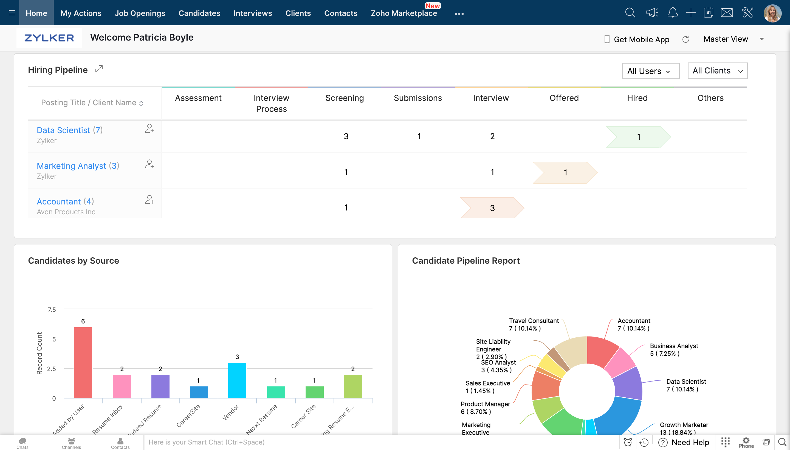
Task: Open the notifications bell
Action: click(672, 13)
